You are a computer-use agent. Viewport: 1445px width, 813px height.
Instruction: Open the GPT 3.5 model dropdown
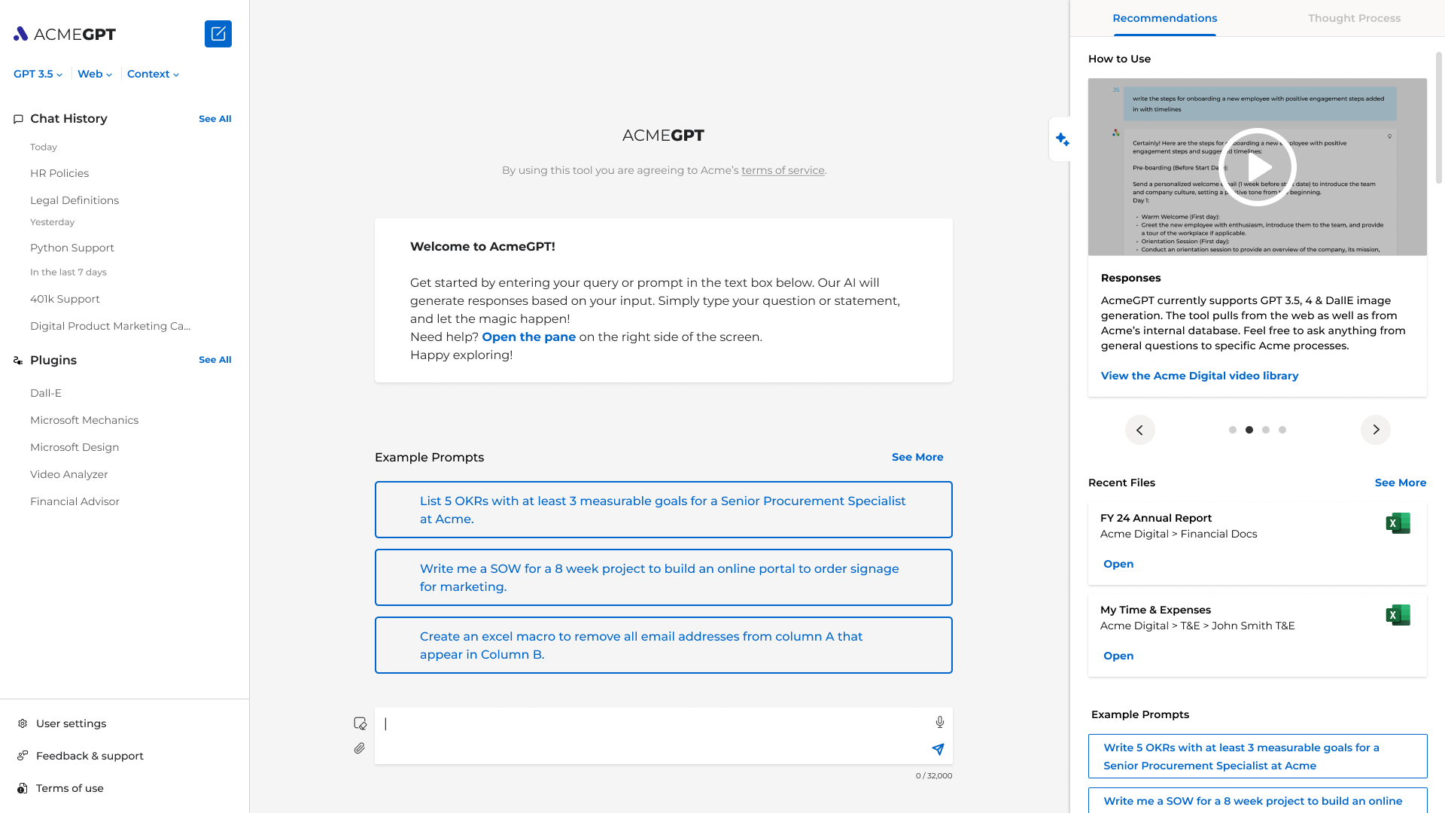point(37,74)
